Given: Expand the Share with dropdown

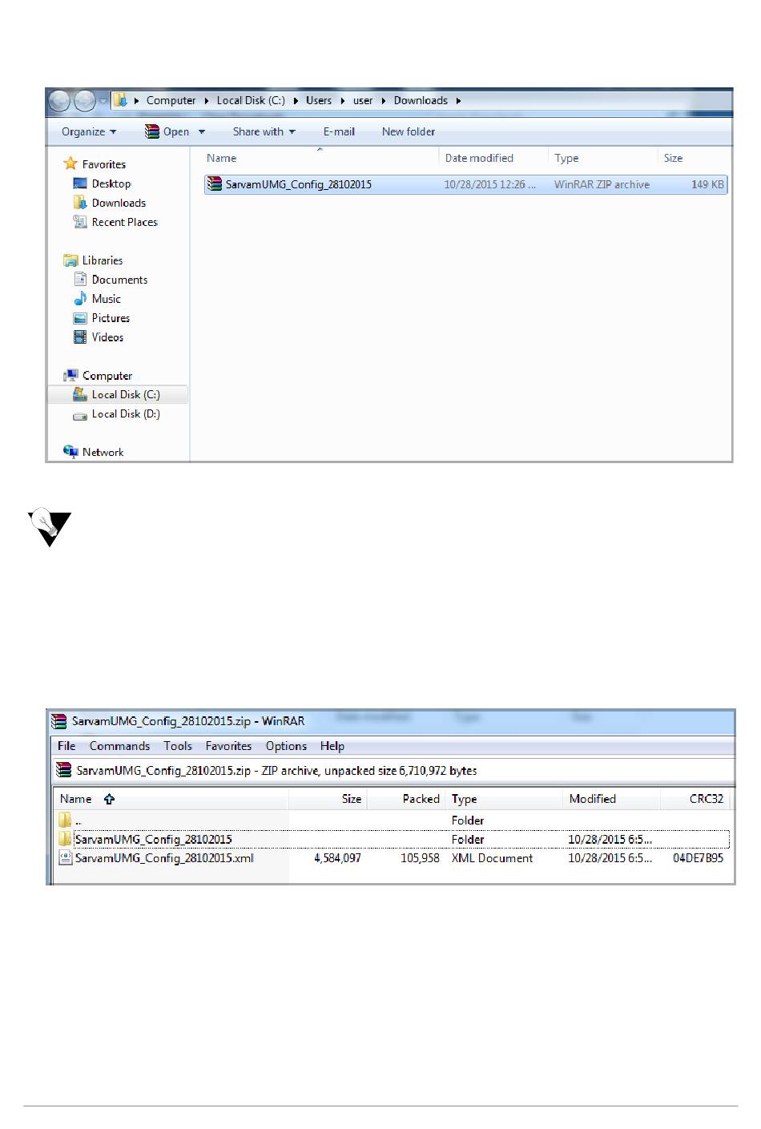Looking at the screenshot, I should click(264, 132).
